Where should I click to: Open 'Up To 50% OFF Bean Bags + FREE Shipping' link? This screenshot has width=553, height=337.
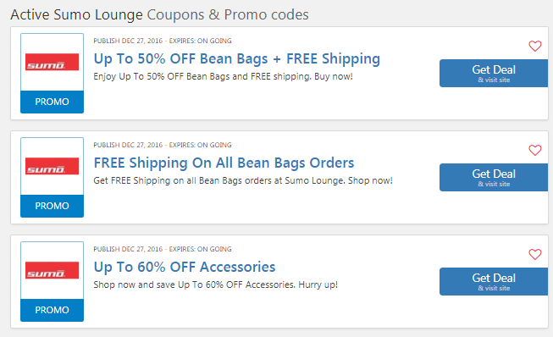pos(236,59)
